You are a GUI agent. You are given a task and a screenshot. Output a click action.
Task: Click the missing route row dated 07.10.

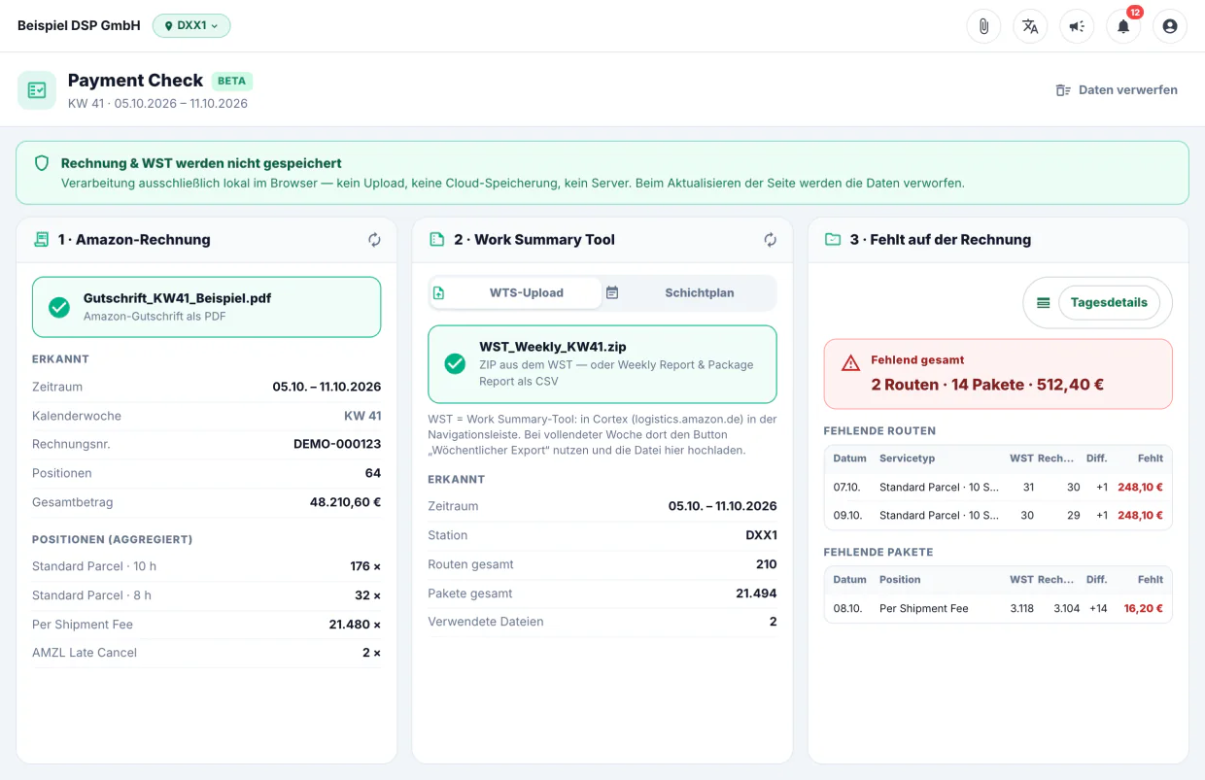[x=998, y=488]
